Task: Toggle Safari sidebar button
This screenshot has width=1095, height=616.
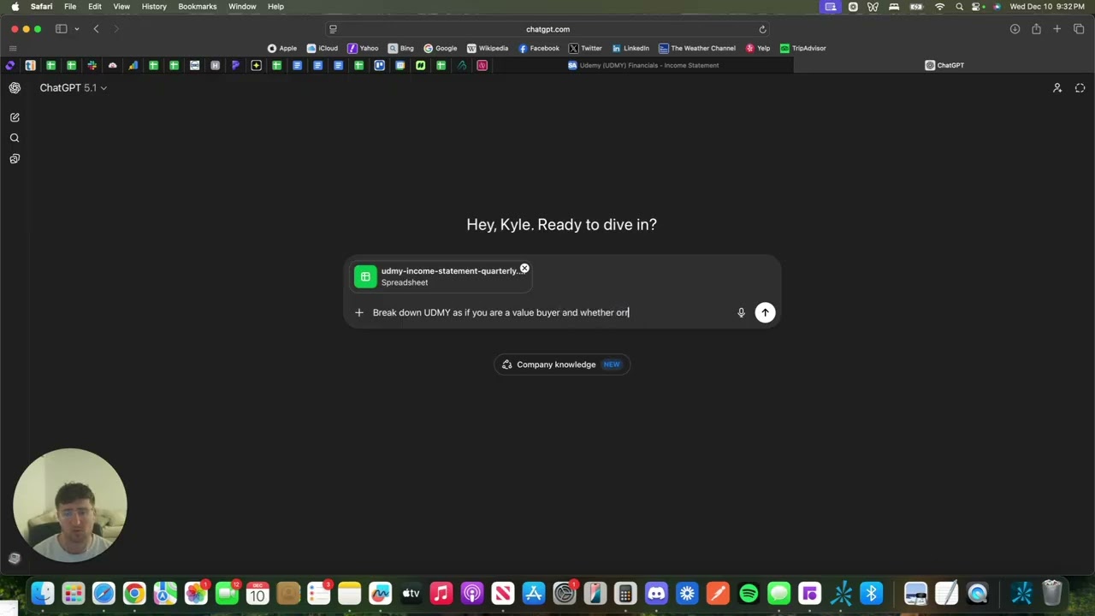Action: tap(61, 29)
